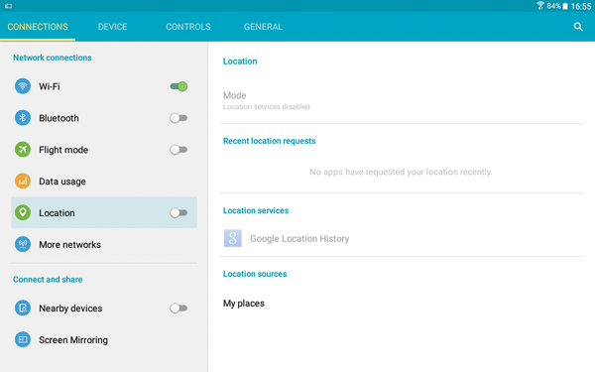Enable the Flight mode switch
The height and width of the screenshot is (372, 595).
[x=178, y=150]
